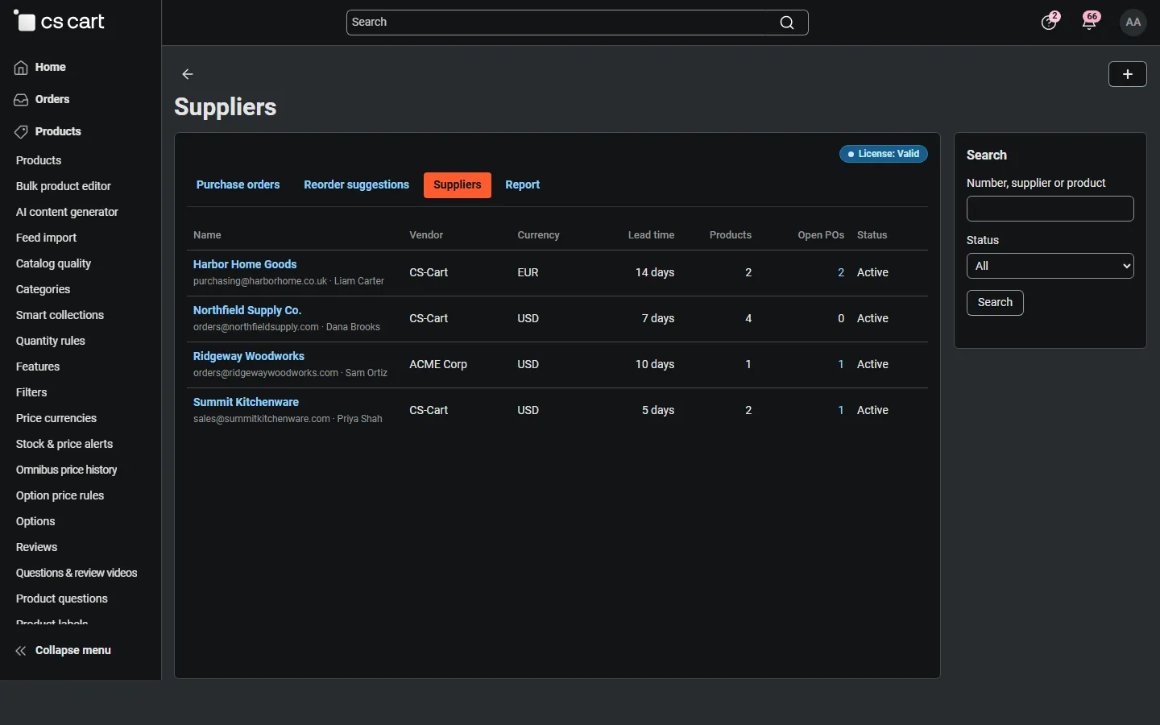Open Catalog quality in sidebar
Screen dimensions: 1160x725
53,263
